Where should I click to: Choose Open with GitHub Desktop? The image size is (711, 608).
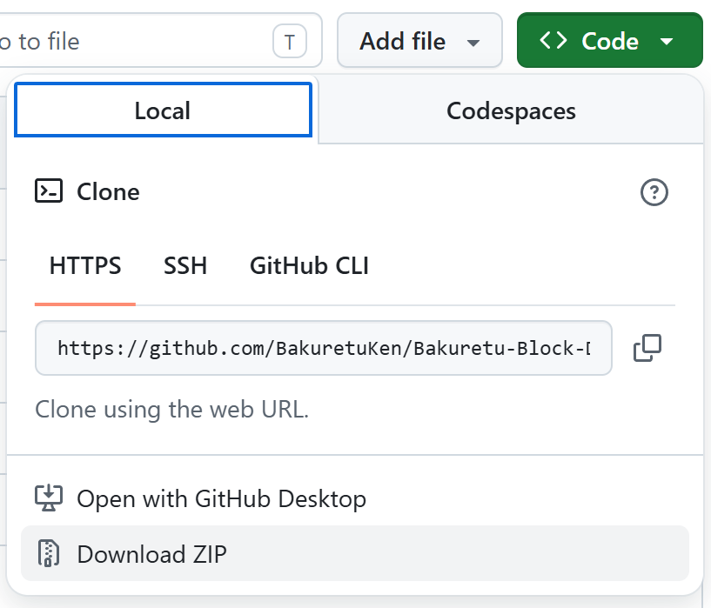[x=221, y=498]
